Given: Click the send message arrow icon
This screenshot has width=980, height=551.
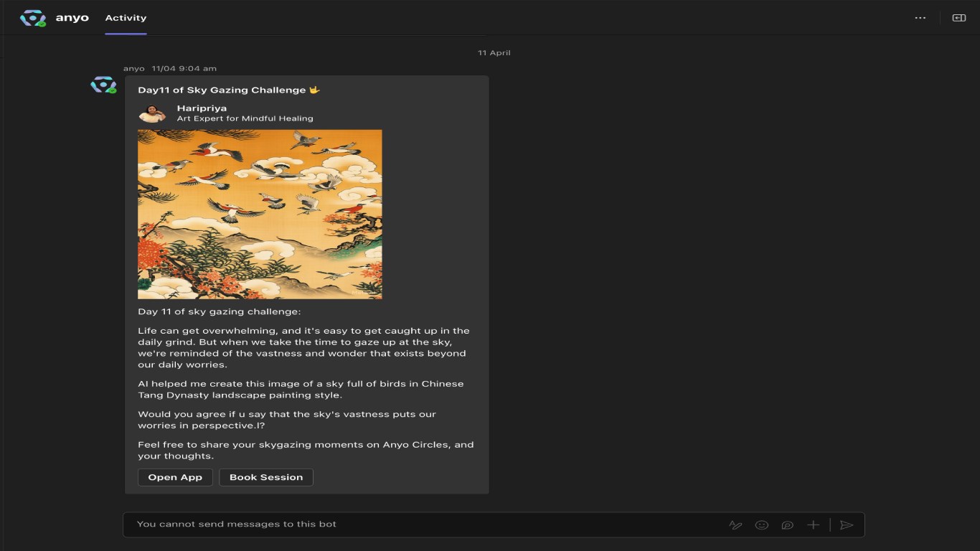Looking at the screenshot, I should pos(847,525).
